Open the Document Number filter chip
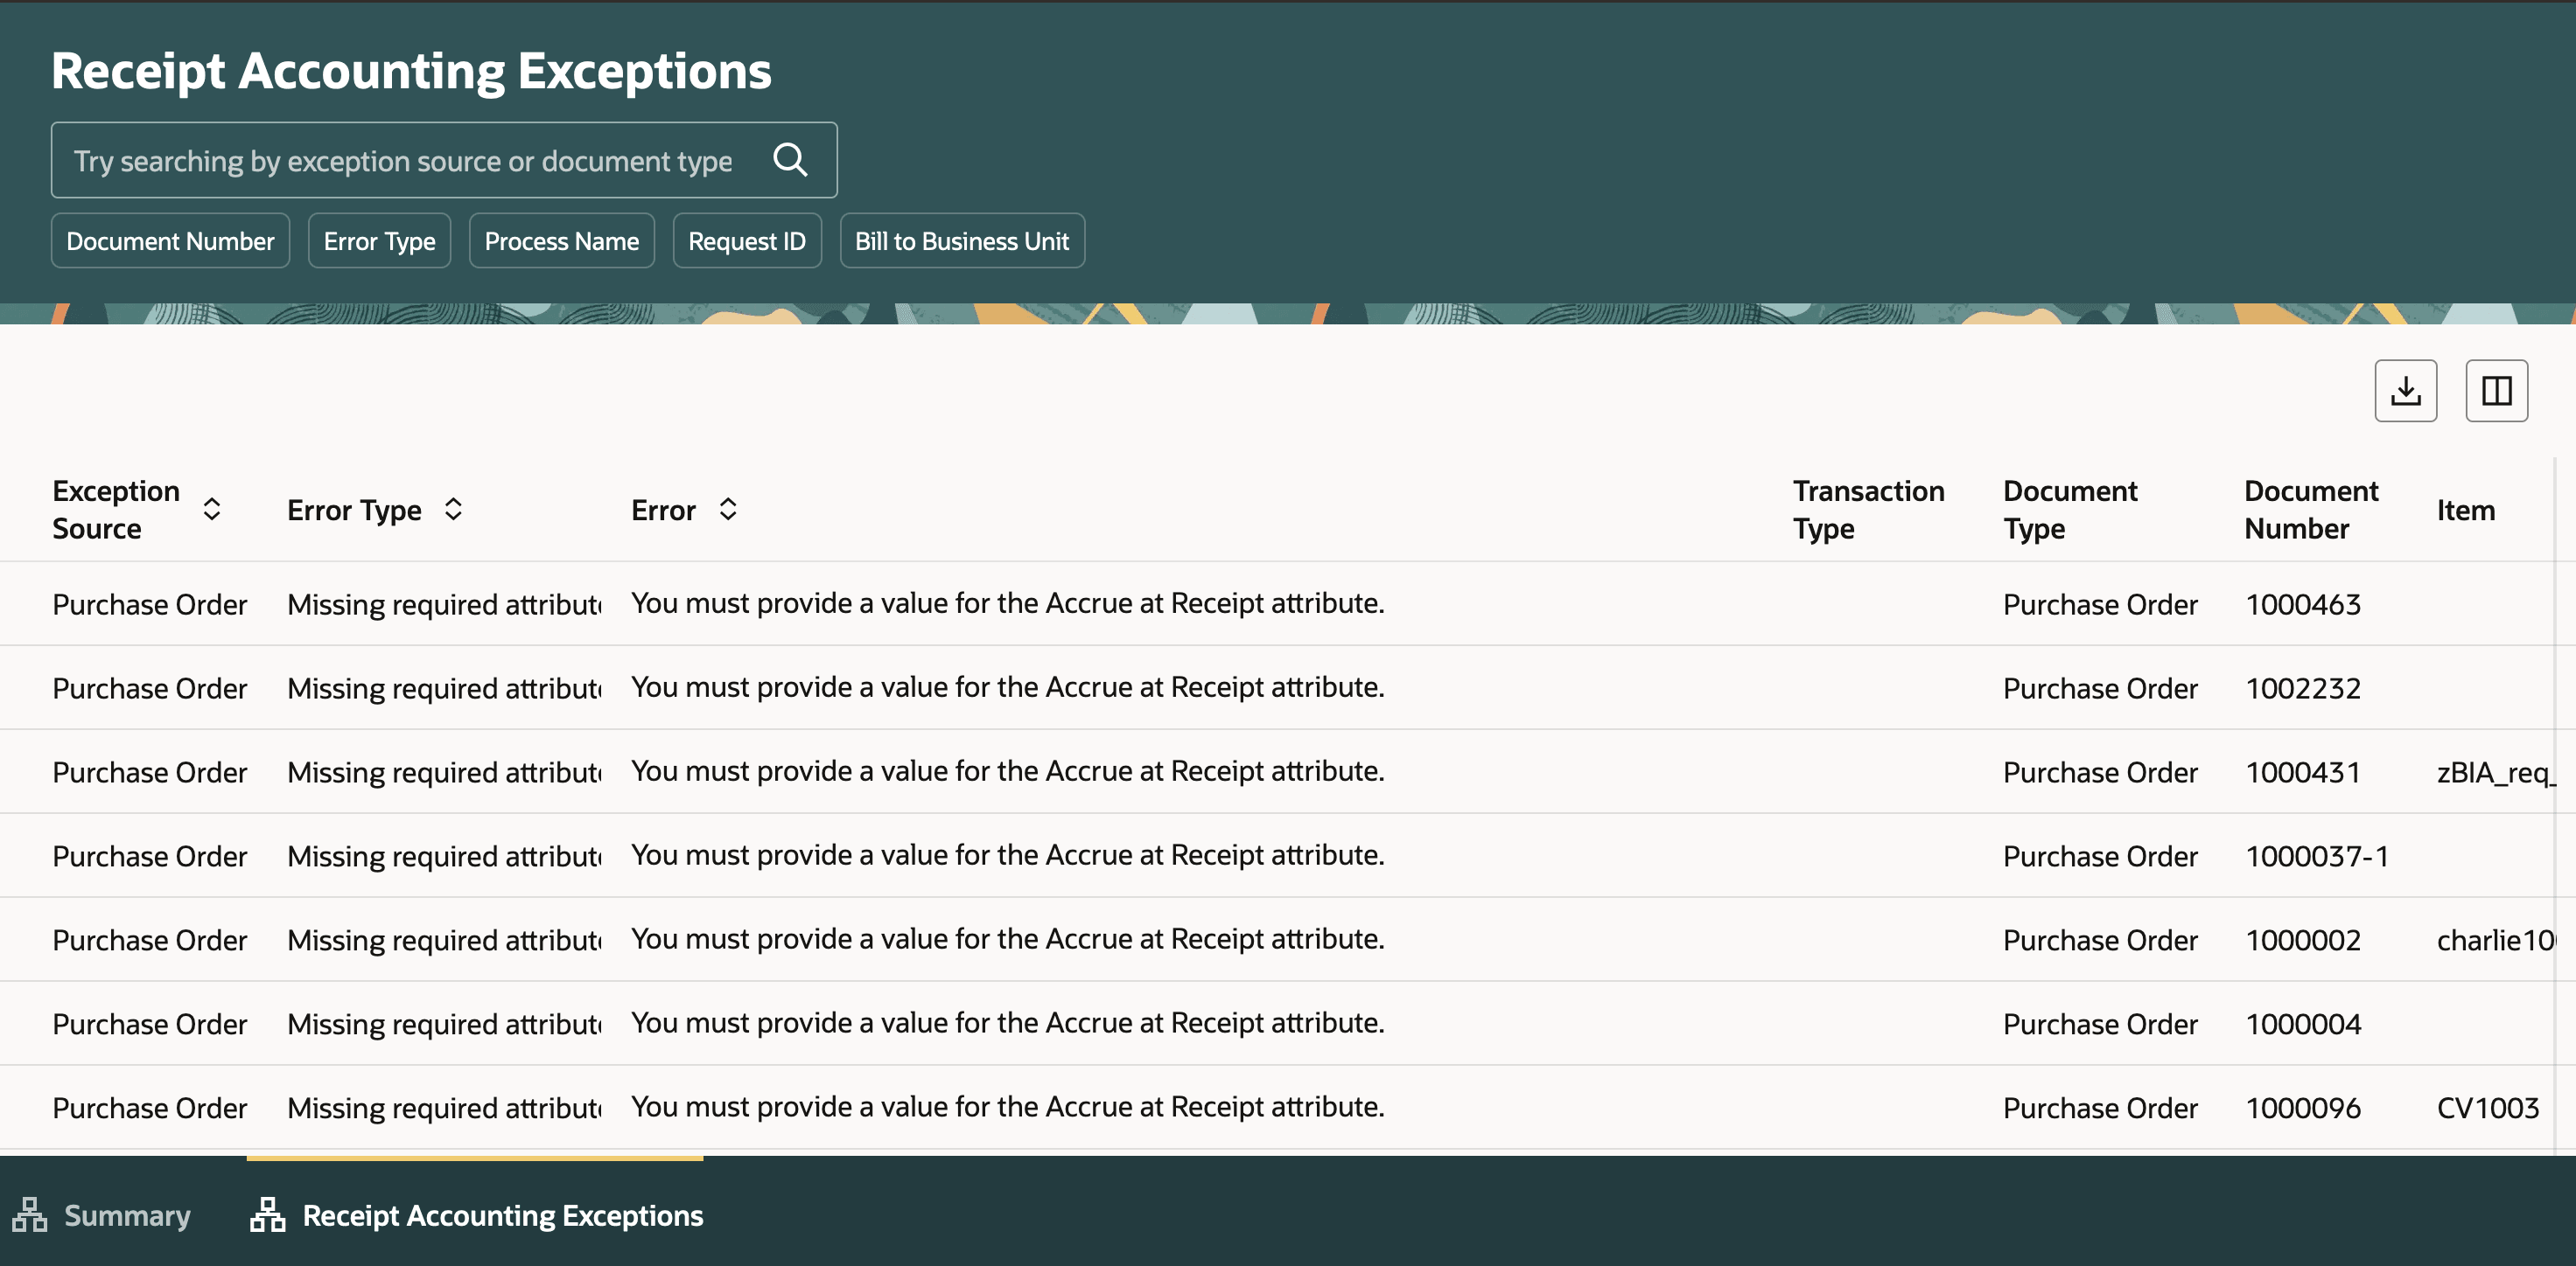Image resolution: width=2576 pixels, height=1266 pixels. (170, 240)
